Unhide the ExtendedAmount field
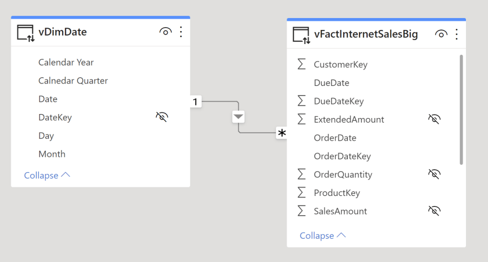 (x=434, y=119)
